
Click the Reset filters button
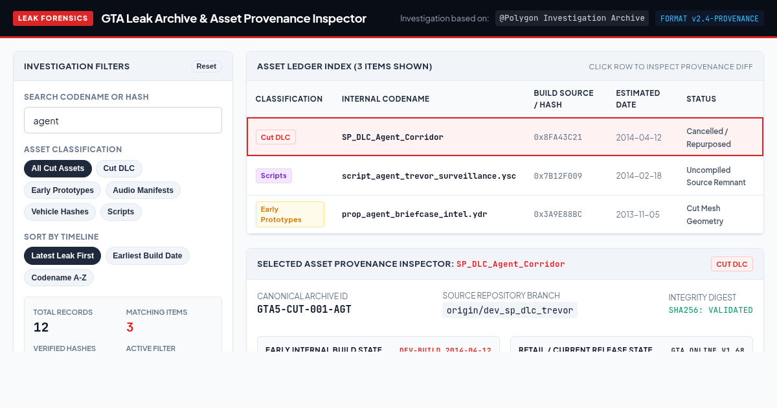coord(206,66)
